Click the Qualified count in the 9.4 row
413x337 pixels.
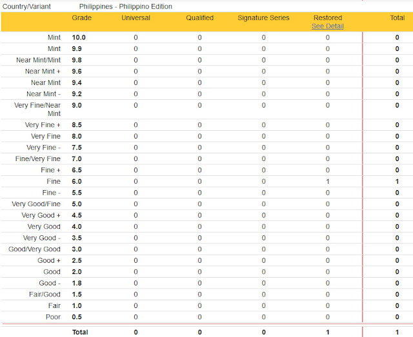point(199,82)
